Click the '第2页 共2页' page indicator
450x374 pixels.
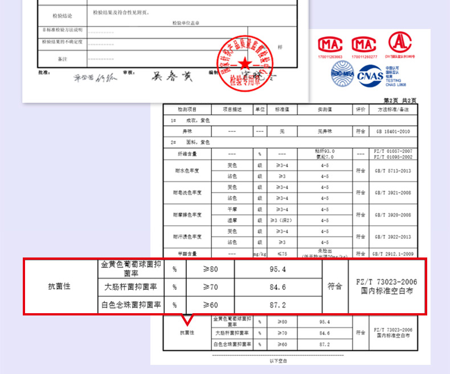tap(400, 100)
